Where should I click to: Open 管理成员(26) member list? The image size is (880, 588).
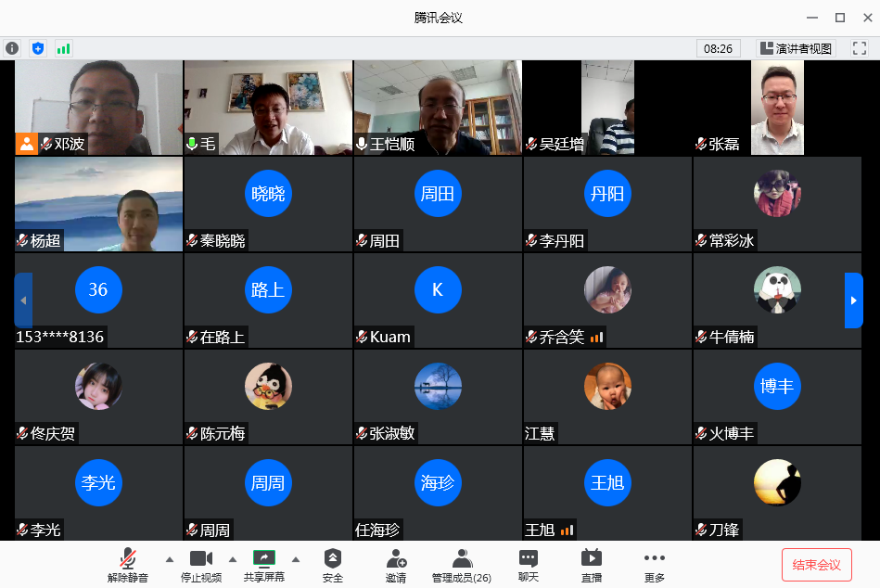(461, 566)
